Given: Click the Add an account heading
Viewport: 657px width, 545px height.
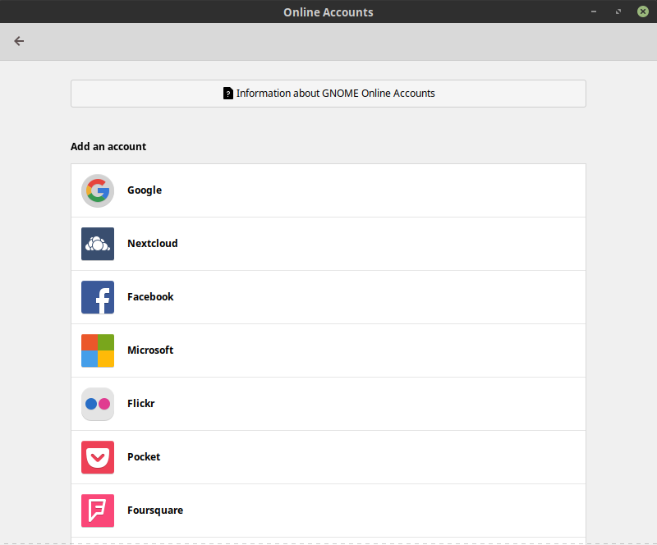Looking at the screenshot, I should 108,147.
